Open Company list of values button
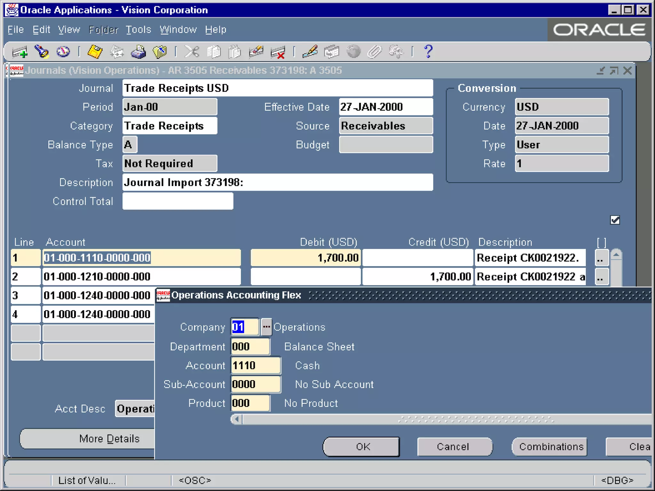 [266, 327]
